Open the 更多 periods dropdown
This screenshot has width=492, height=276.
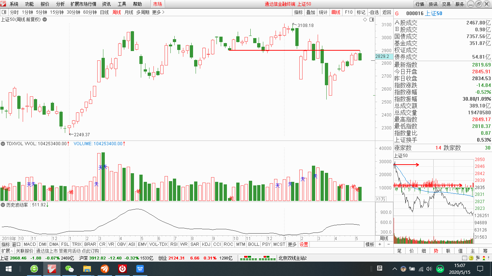tap(158, 12)
